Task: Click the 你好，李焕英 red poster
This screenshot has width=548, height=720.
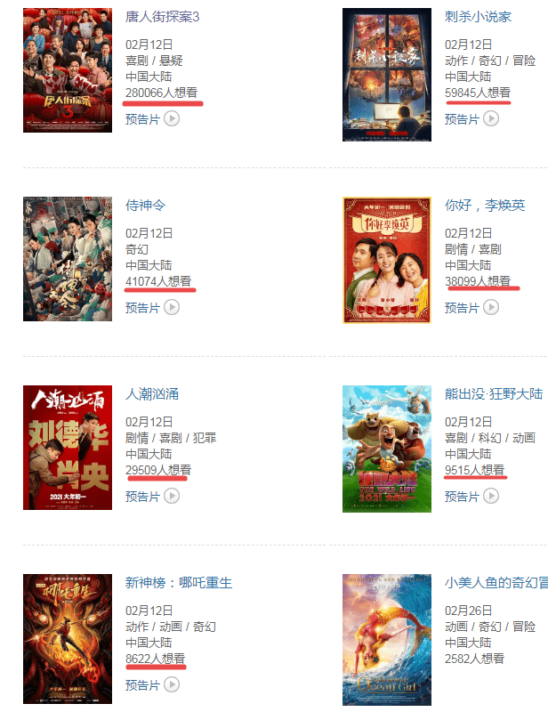Action: click(387, 261)
